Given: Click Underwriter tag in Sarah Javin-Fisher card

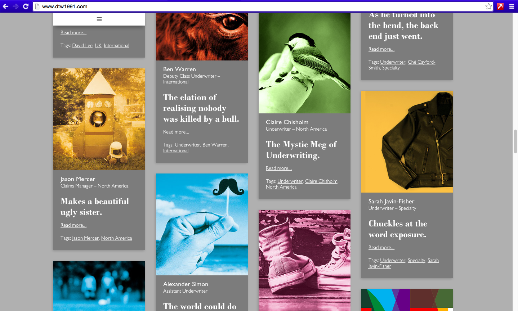Looking at the screenshot, I should coord(393,261).
